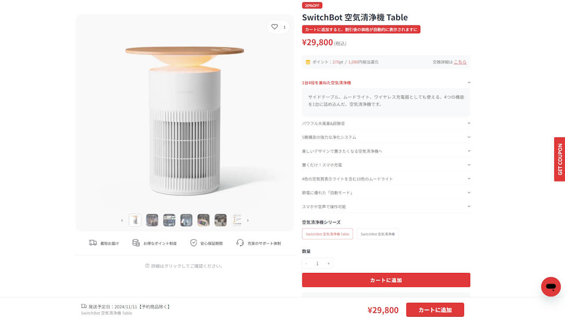
Task: Click the warranty shield icon
Action: coord(193,243)
